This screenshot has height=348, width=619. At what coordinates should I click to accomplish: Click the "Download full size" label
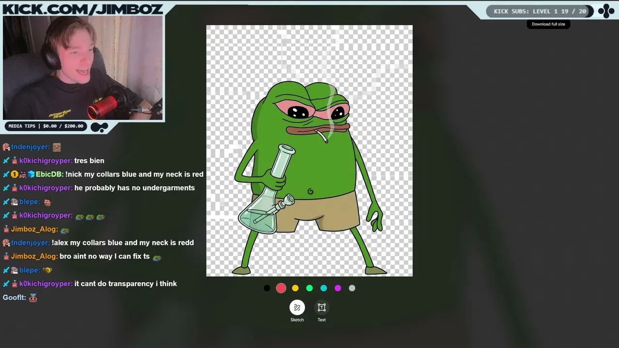548,24
